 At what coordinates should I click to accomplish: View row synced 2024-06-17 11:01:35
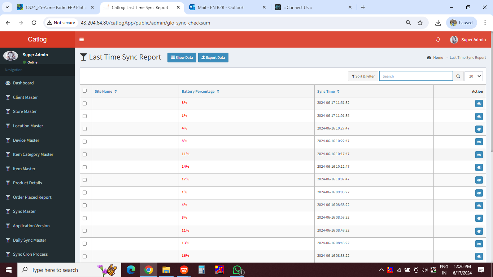pos(479,116)
